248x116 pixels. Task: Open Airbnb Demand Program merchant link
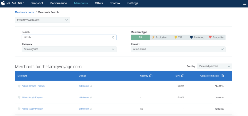pos(33,86)
